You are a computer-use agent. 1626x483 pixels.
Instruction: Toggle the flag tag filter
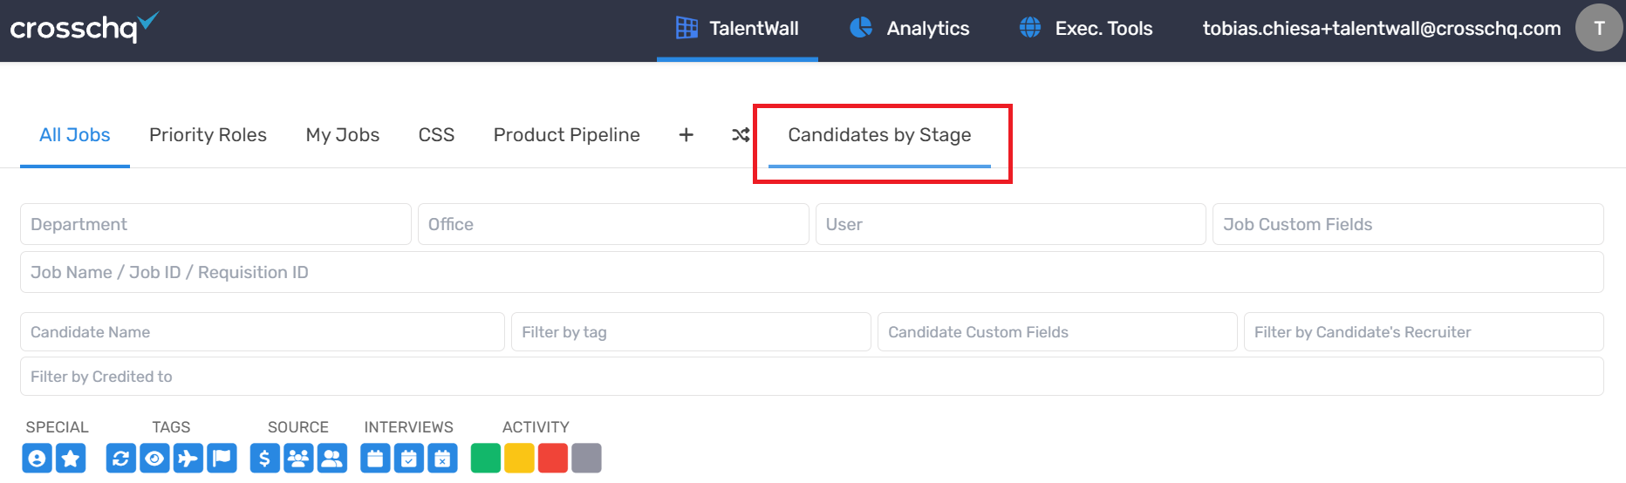point(222,458)
